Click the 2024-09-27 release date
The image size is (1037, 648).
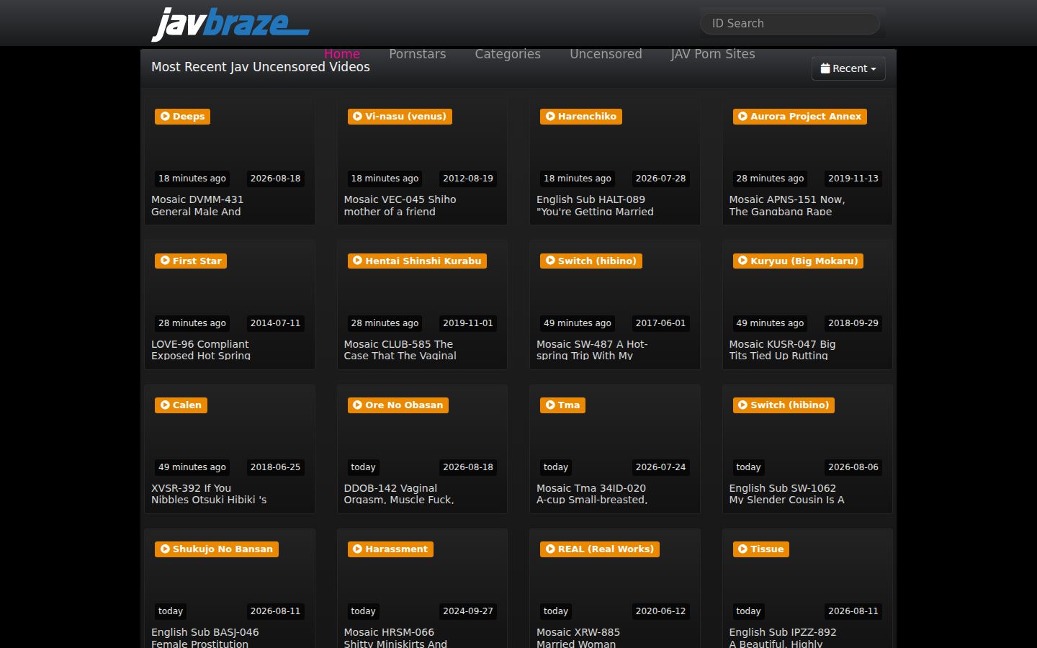pos(468,611)
